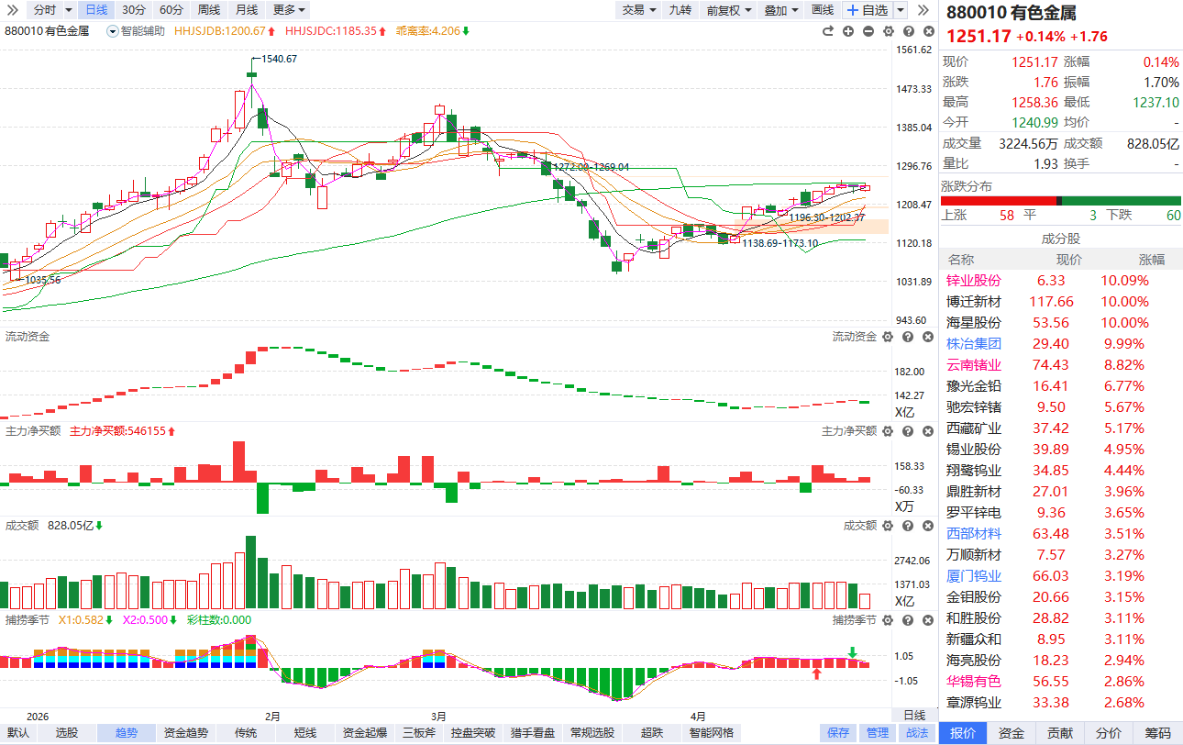
Task: Close the 主力净买额 indicator panel
Action: (x=926, y=431)
